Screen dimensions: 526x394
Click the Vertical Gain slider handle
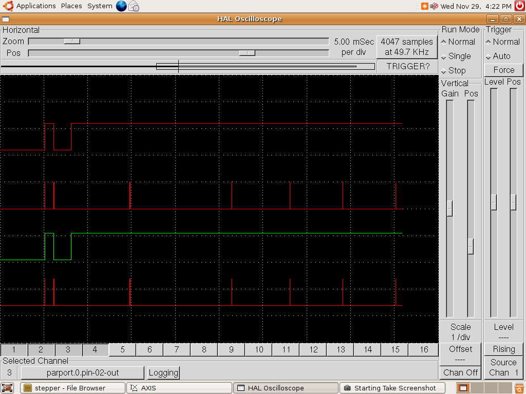tap(450, 208)
